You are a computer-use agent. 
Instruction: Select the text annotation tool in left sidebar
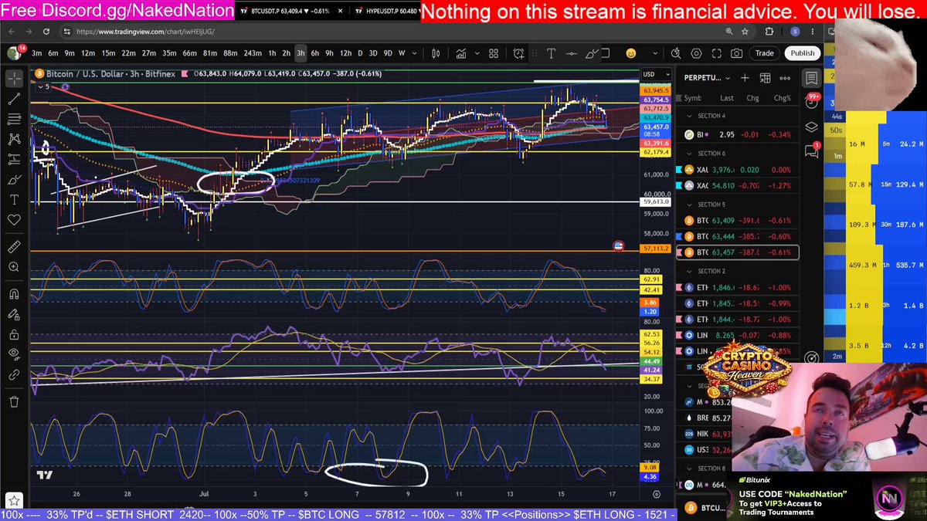(14, 199)
